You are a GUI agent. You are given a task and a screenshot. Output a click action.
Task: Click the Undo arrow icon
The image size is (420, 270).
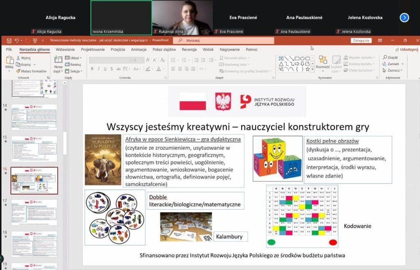point(16,41)
